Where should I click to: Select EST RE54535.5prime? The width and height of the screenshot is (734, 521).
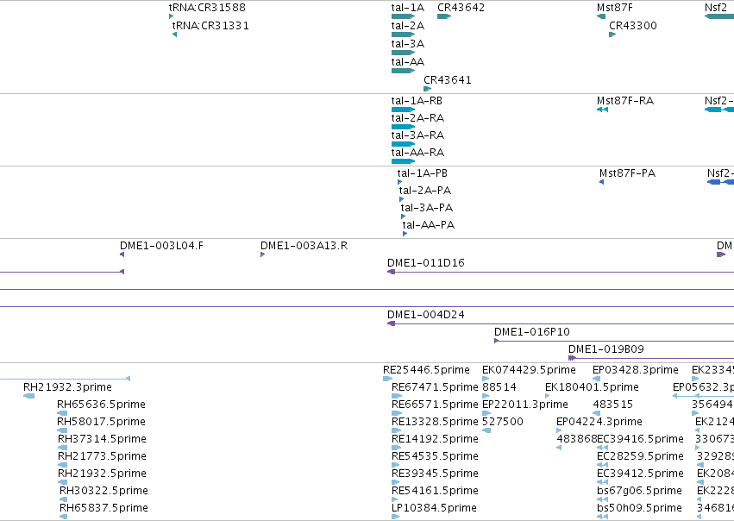point(396,465)
